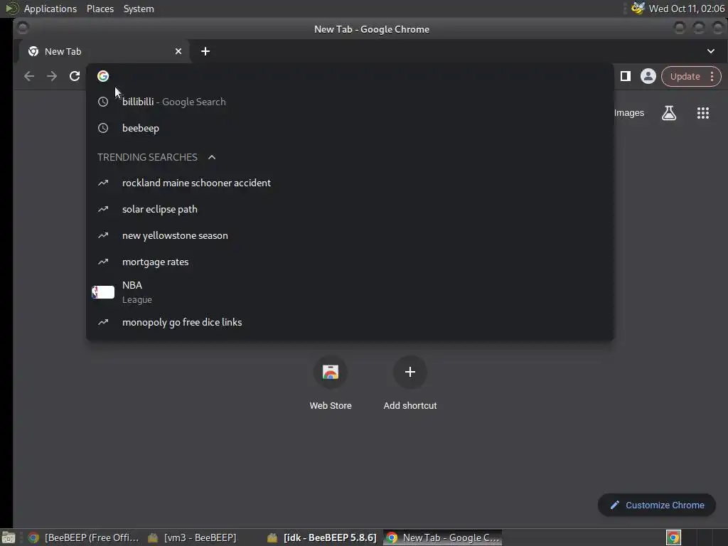Select new yellowstone season suggestion
Screen dimensions: 728x546
(x=350, y=235)
